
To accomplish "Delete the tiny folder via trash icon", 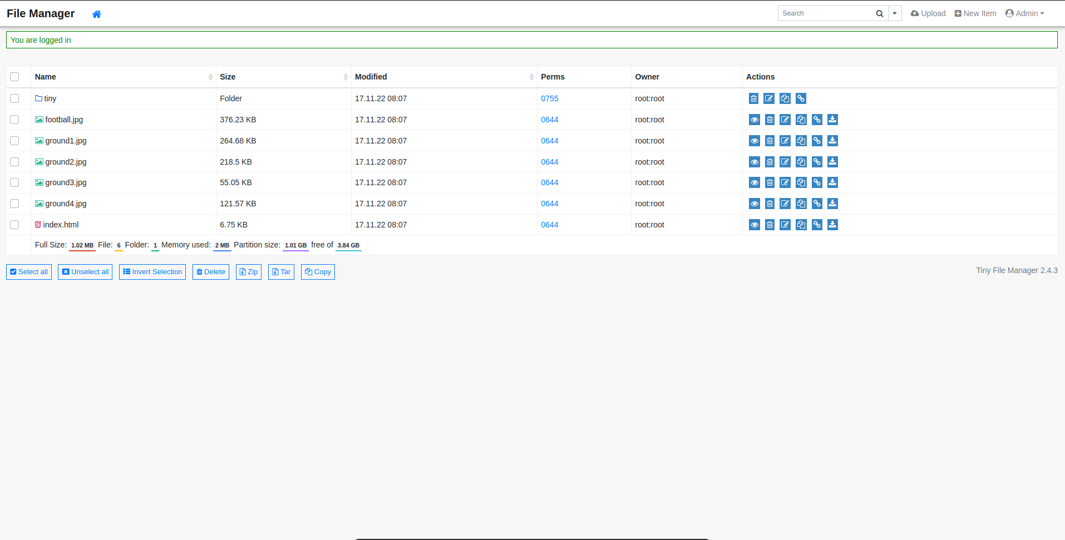I will [754, 98].
